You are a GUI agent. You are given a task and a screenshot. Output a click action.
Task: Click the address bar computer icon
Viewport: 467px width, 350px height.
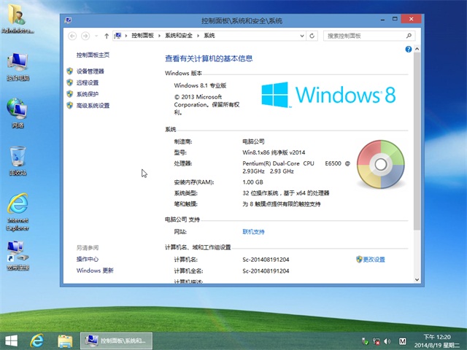[118, 36]
